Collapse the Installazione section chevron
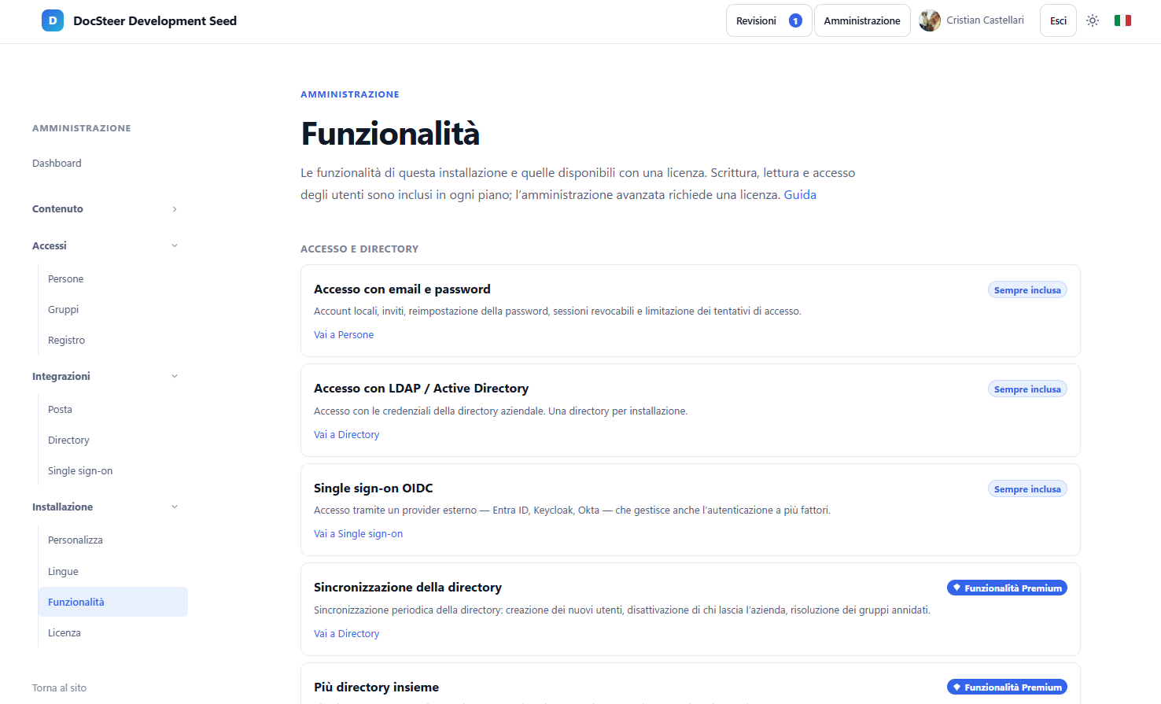The image size is (1161, 704). point(175,507)
